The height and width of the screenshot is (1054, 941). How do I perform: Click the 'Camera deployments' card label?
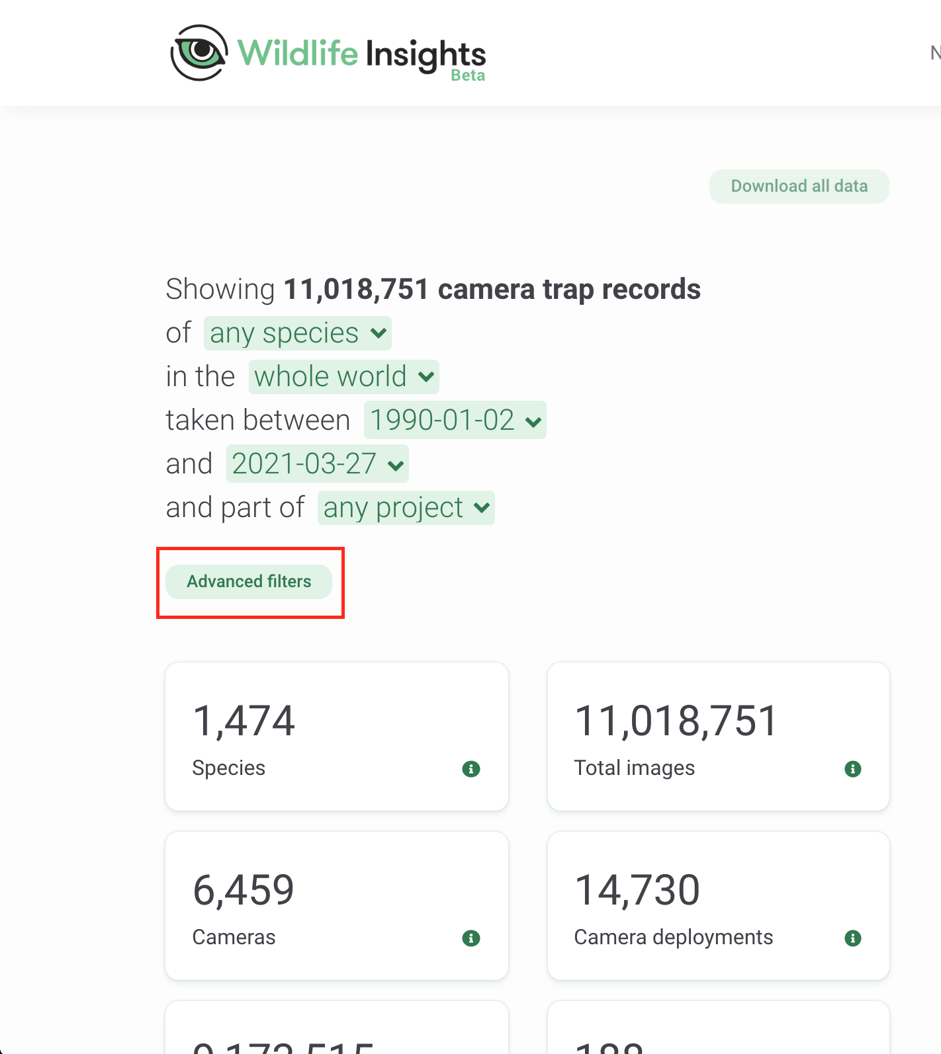tap(674, 938)
